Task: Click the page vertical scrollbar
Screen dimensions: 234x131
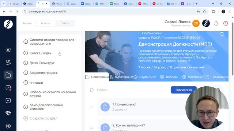Action: (x=233, y=49)
